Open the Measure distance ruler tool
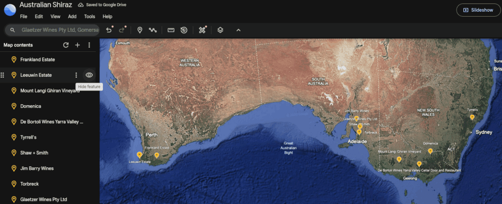 coord(171,30)
